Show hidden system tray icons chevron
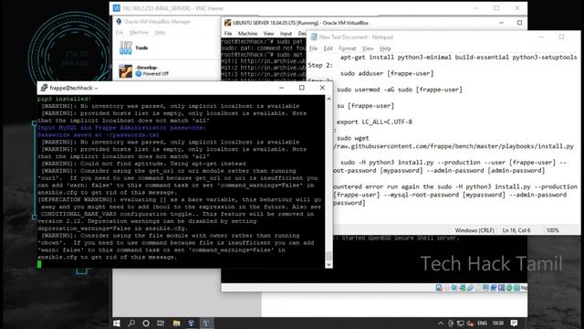The image size is (584, 329). 441,324
